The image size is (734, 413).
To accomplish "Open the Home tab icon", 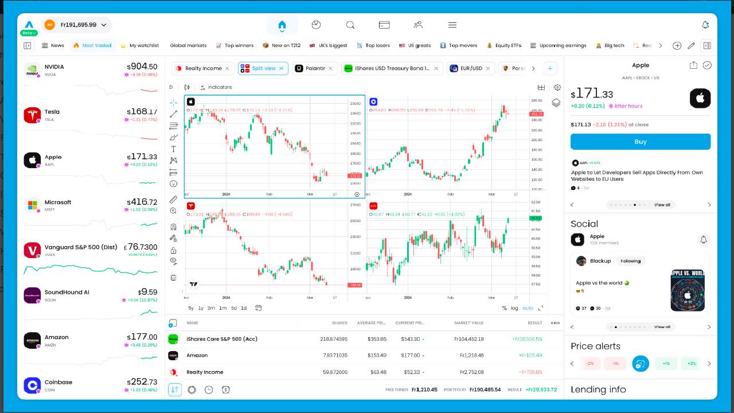I will (282, 25).
